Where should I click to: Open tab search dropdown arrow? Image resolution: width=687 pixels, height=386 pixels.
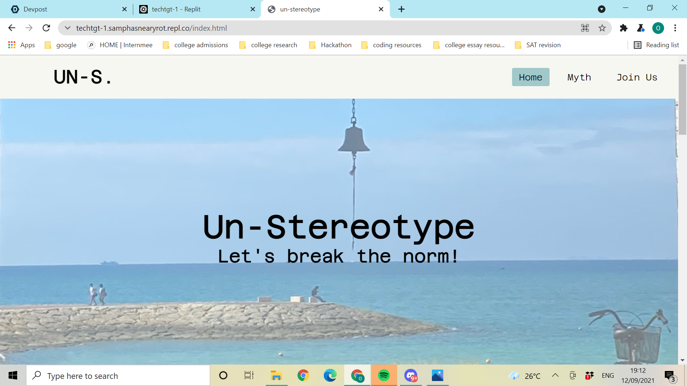point(601,9)
